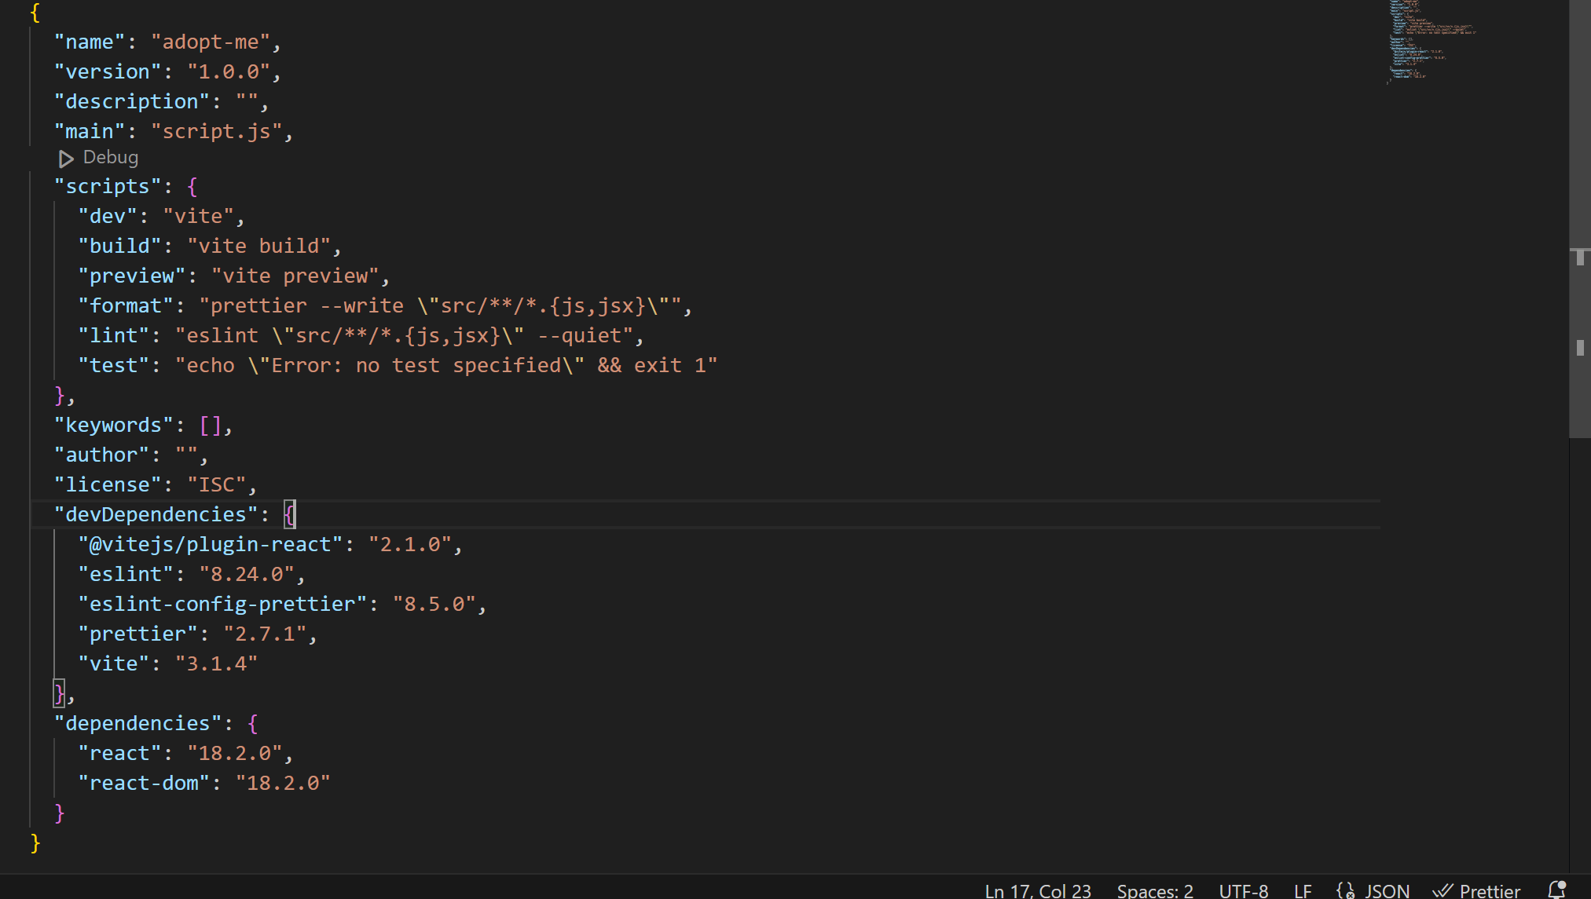The image size is (1591, 899).
Task: Click the opening brace after "scripts"
Action: (192, 187)
